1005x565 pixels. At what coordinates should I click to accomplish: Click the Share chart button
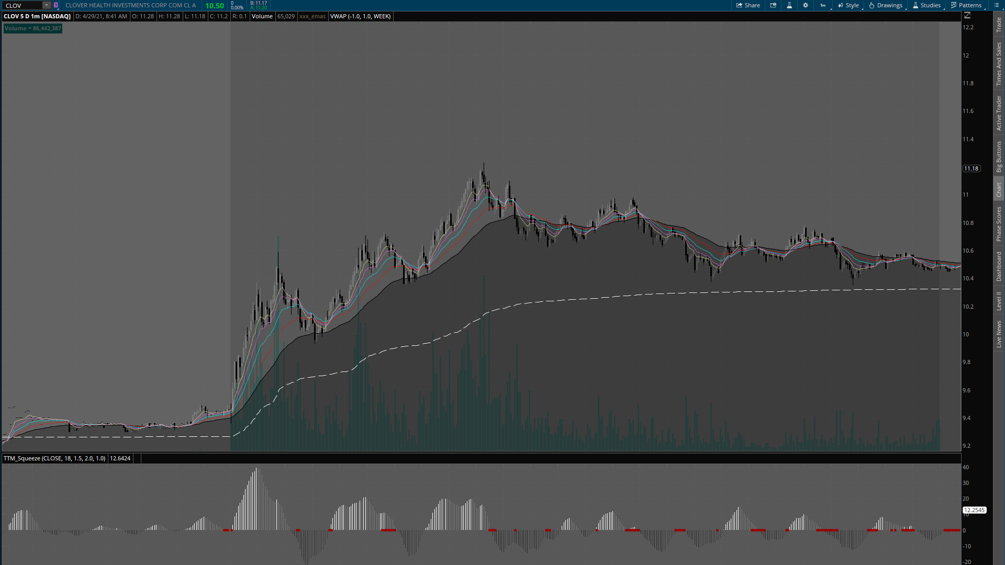coord(748,5)
